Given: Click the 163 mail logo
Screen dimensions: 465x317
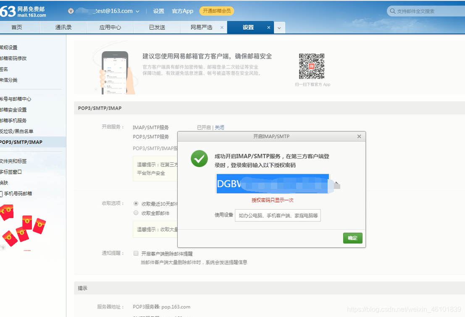Looking at the screenshot, I should tap(23, 11).
